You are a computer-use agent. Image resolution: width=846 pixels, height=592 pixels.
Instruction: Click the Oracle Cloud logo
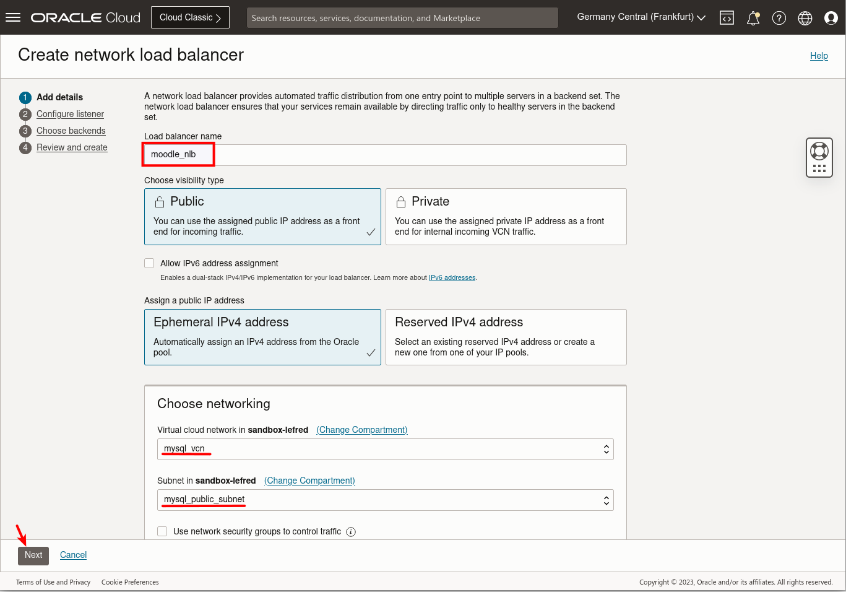coord(85,17)
